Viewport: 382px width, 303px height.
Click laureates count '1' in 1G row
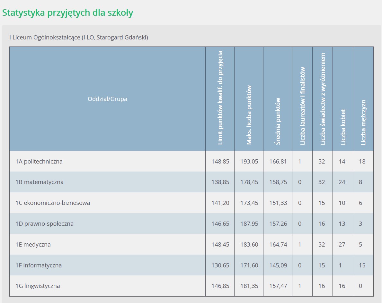[300, 286]
